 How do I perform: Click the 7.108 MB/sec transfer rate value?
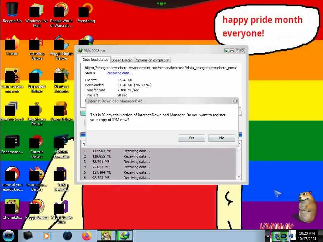[128, 90]
